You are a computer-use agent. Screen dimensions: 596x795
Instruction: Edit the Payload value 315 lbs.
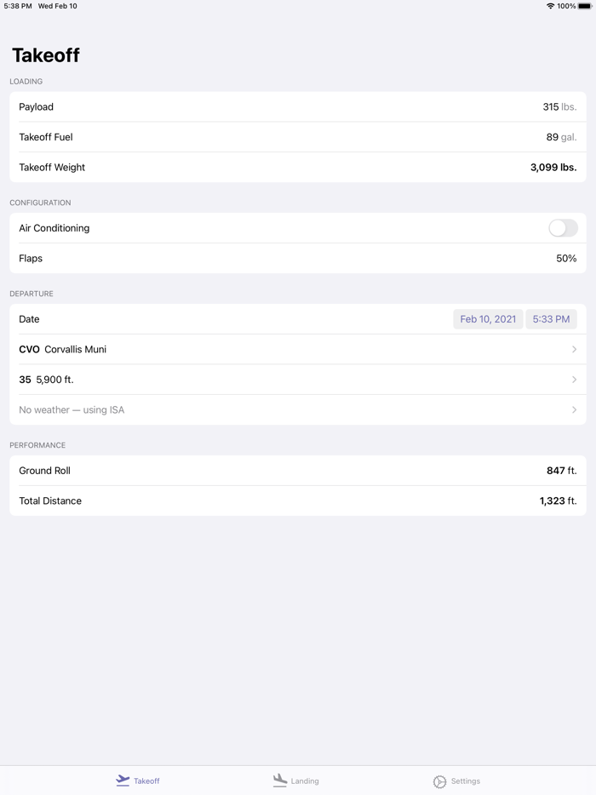[x=559, y=107]
